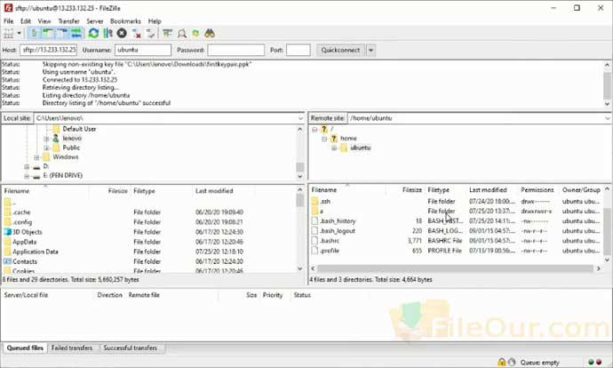
Task: Disconnect from current server
Action: pos(136,34)
